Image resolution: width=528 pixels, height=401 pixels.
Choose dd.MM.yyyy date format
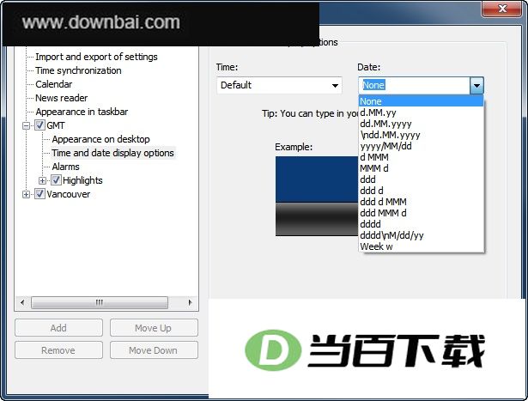[x=422, y=124]
